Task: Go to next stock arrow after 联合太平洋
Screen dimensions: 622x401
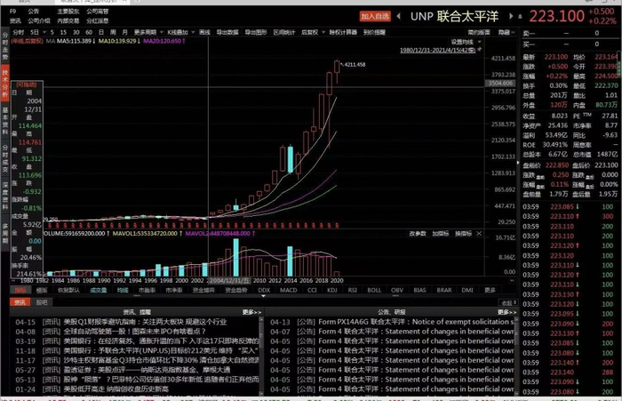Action: 511,16
